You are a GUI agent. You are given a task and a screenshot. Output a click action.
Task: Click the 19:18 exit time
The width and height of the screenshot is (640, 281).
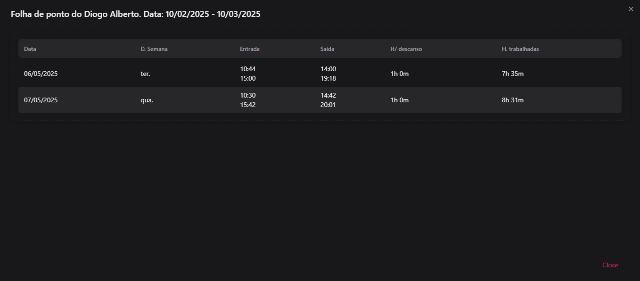point(328,78)
